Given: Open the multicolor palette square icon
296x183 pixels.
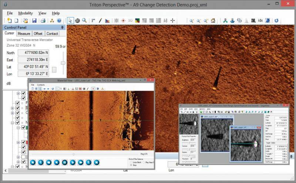Looking at the screenshot, I should (x=137, y=21).
